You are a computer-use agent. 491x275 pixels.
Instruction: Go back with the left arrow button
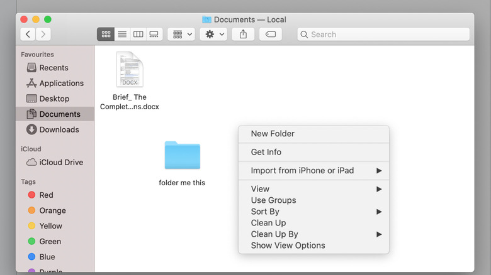click(28, 34)
